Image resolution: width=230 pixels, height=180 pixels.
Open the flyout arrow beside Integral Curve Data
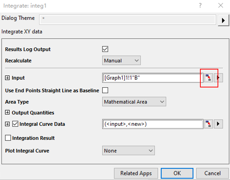(218, 124)
